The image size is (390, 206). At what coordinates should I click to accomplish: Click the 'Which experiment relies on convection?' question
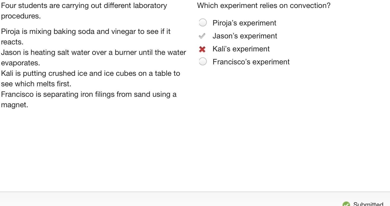click(264, 5)
